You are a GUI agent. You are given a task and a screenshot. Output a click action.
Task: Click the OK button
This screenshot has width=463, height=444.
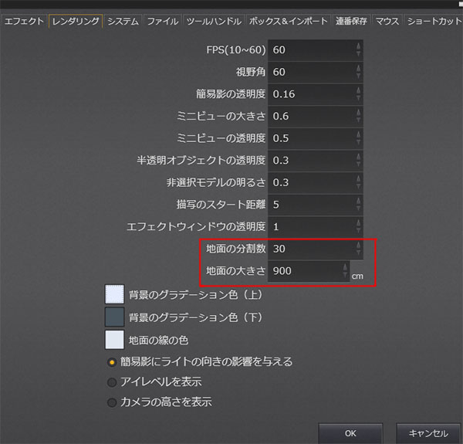click(x=350, y=432)
